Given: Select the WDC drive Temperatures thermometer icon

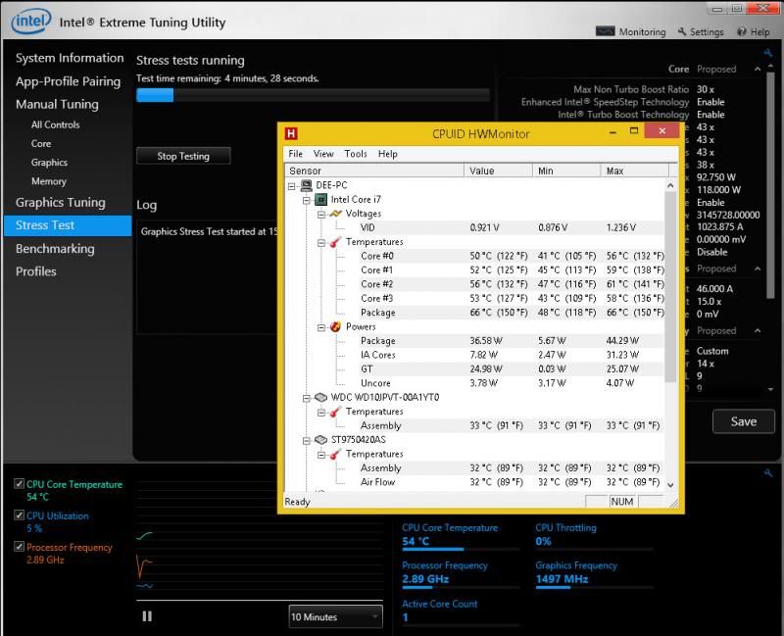Looking at the screenshot, I should (335, 412).
